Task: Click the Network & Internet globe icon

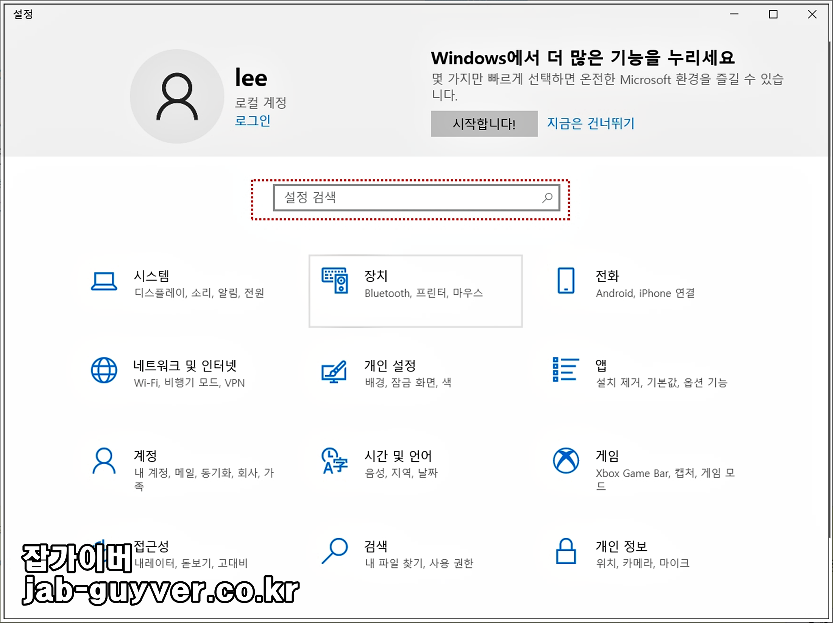Action: point(104,370)
